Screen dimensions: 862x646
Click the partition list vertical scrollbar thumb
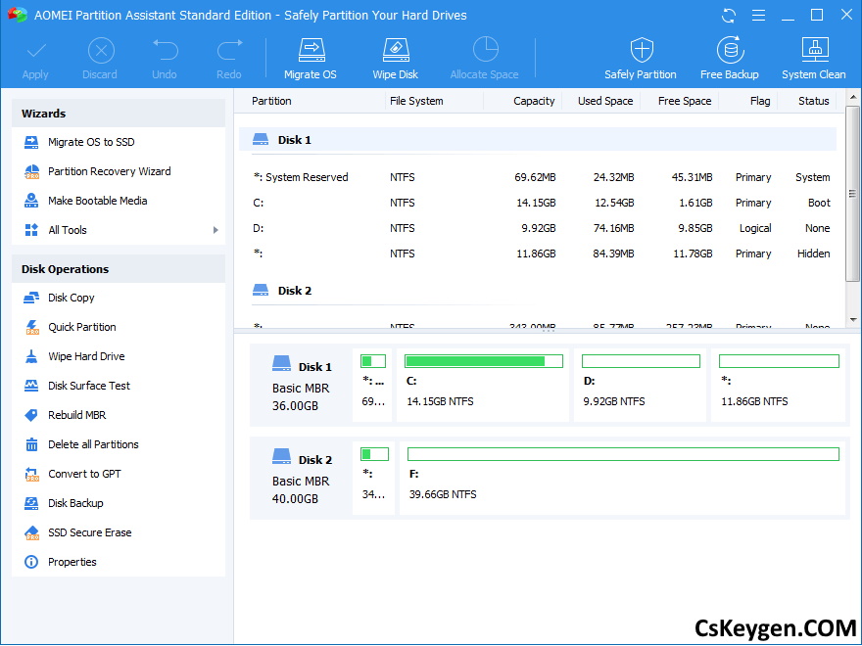pos(852,194)
